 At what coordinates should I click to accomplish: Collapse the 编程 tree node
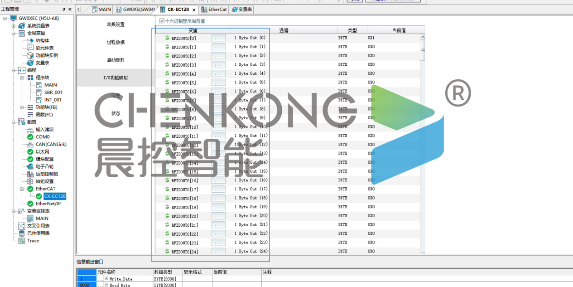14,70
